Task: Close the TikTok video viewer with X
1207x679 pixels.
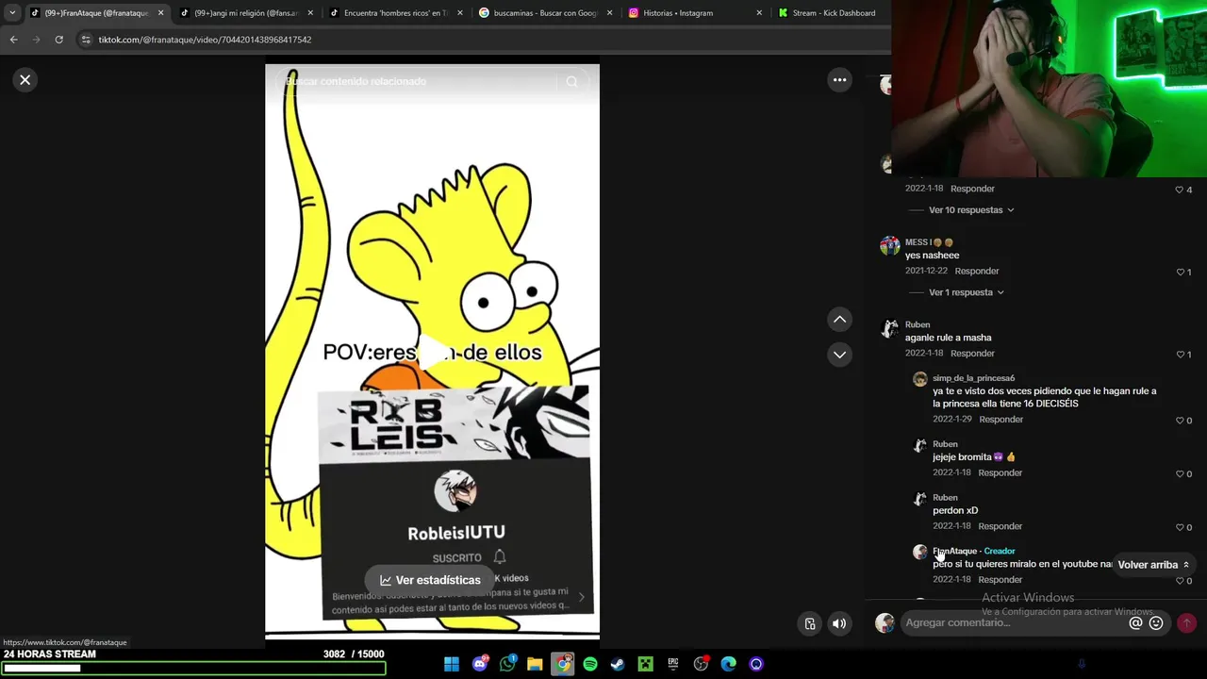Action: (x=25, y=80)
